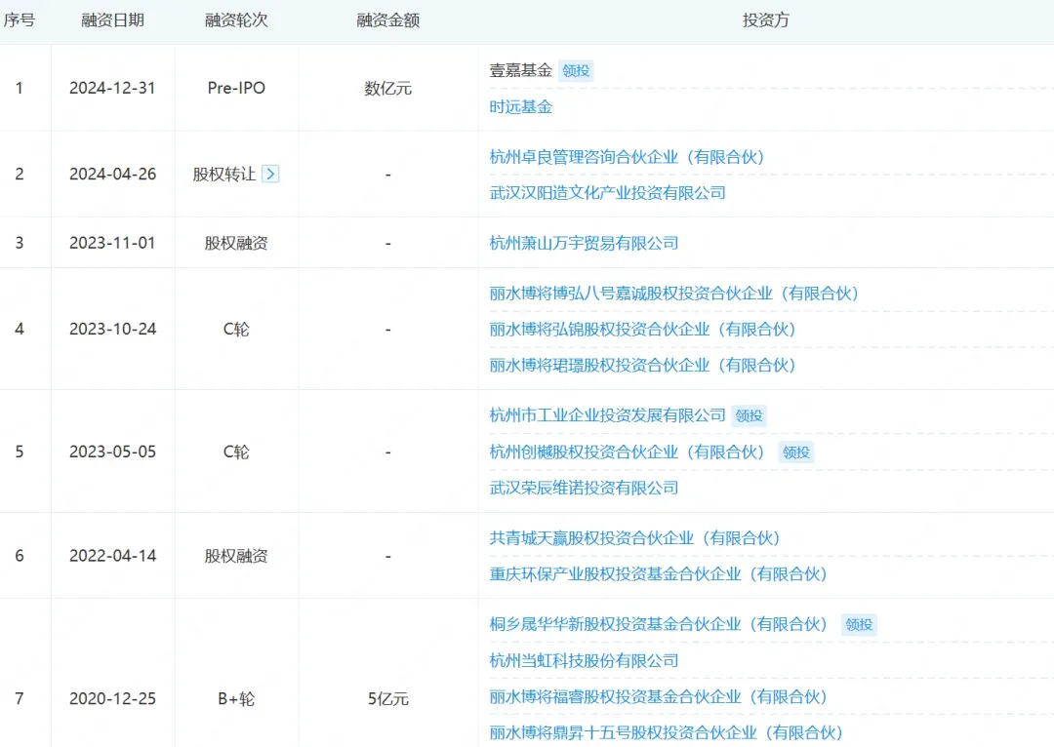Image resolution: width=1054 pixels, height=747 pixels.
Task: Open 杭州创樾股权投资合伙企业 link
Action: pyautogui.click(x=628, y=452)
